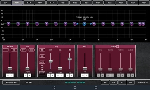
Task: Toggle the x0.001 delay step button
Action: pos(31,50)
